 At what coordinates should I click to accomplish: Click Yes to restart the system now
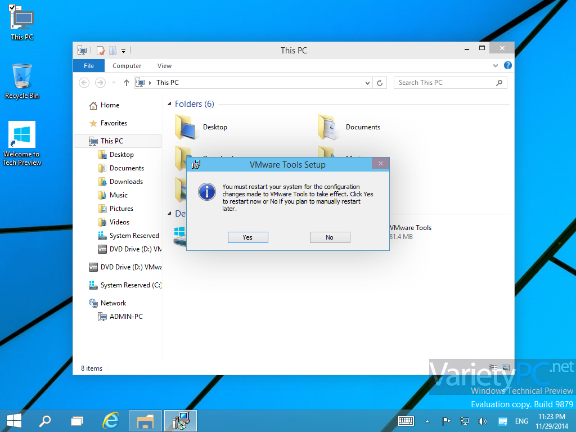[248, 237]
